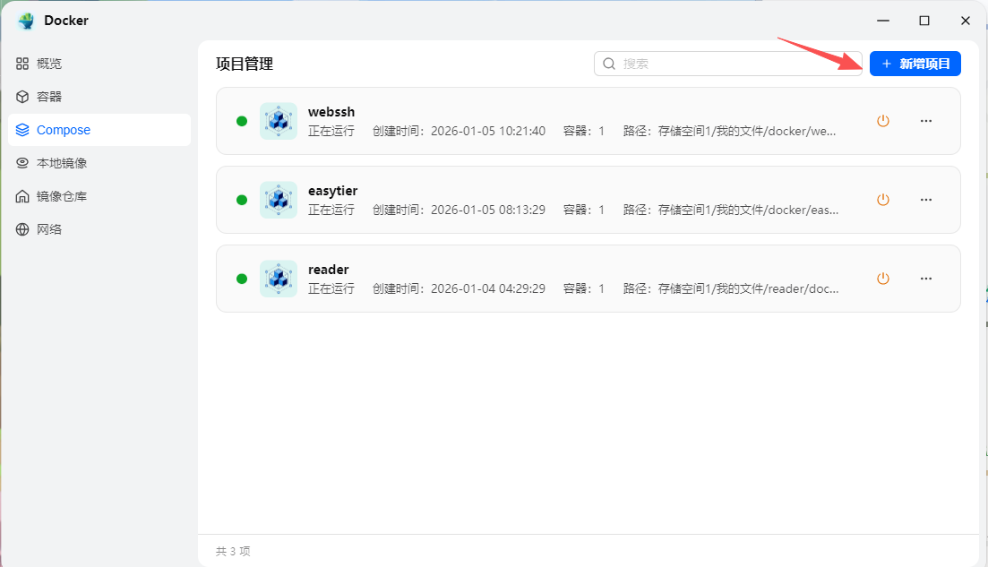
Task: Stop the easytier project with power icon
Action: 883,200
